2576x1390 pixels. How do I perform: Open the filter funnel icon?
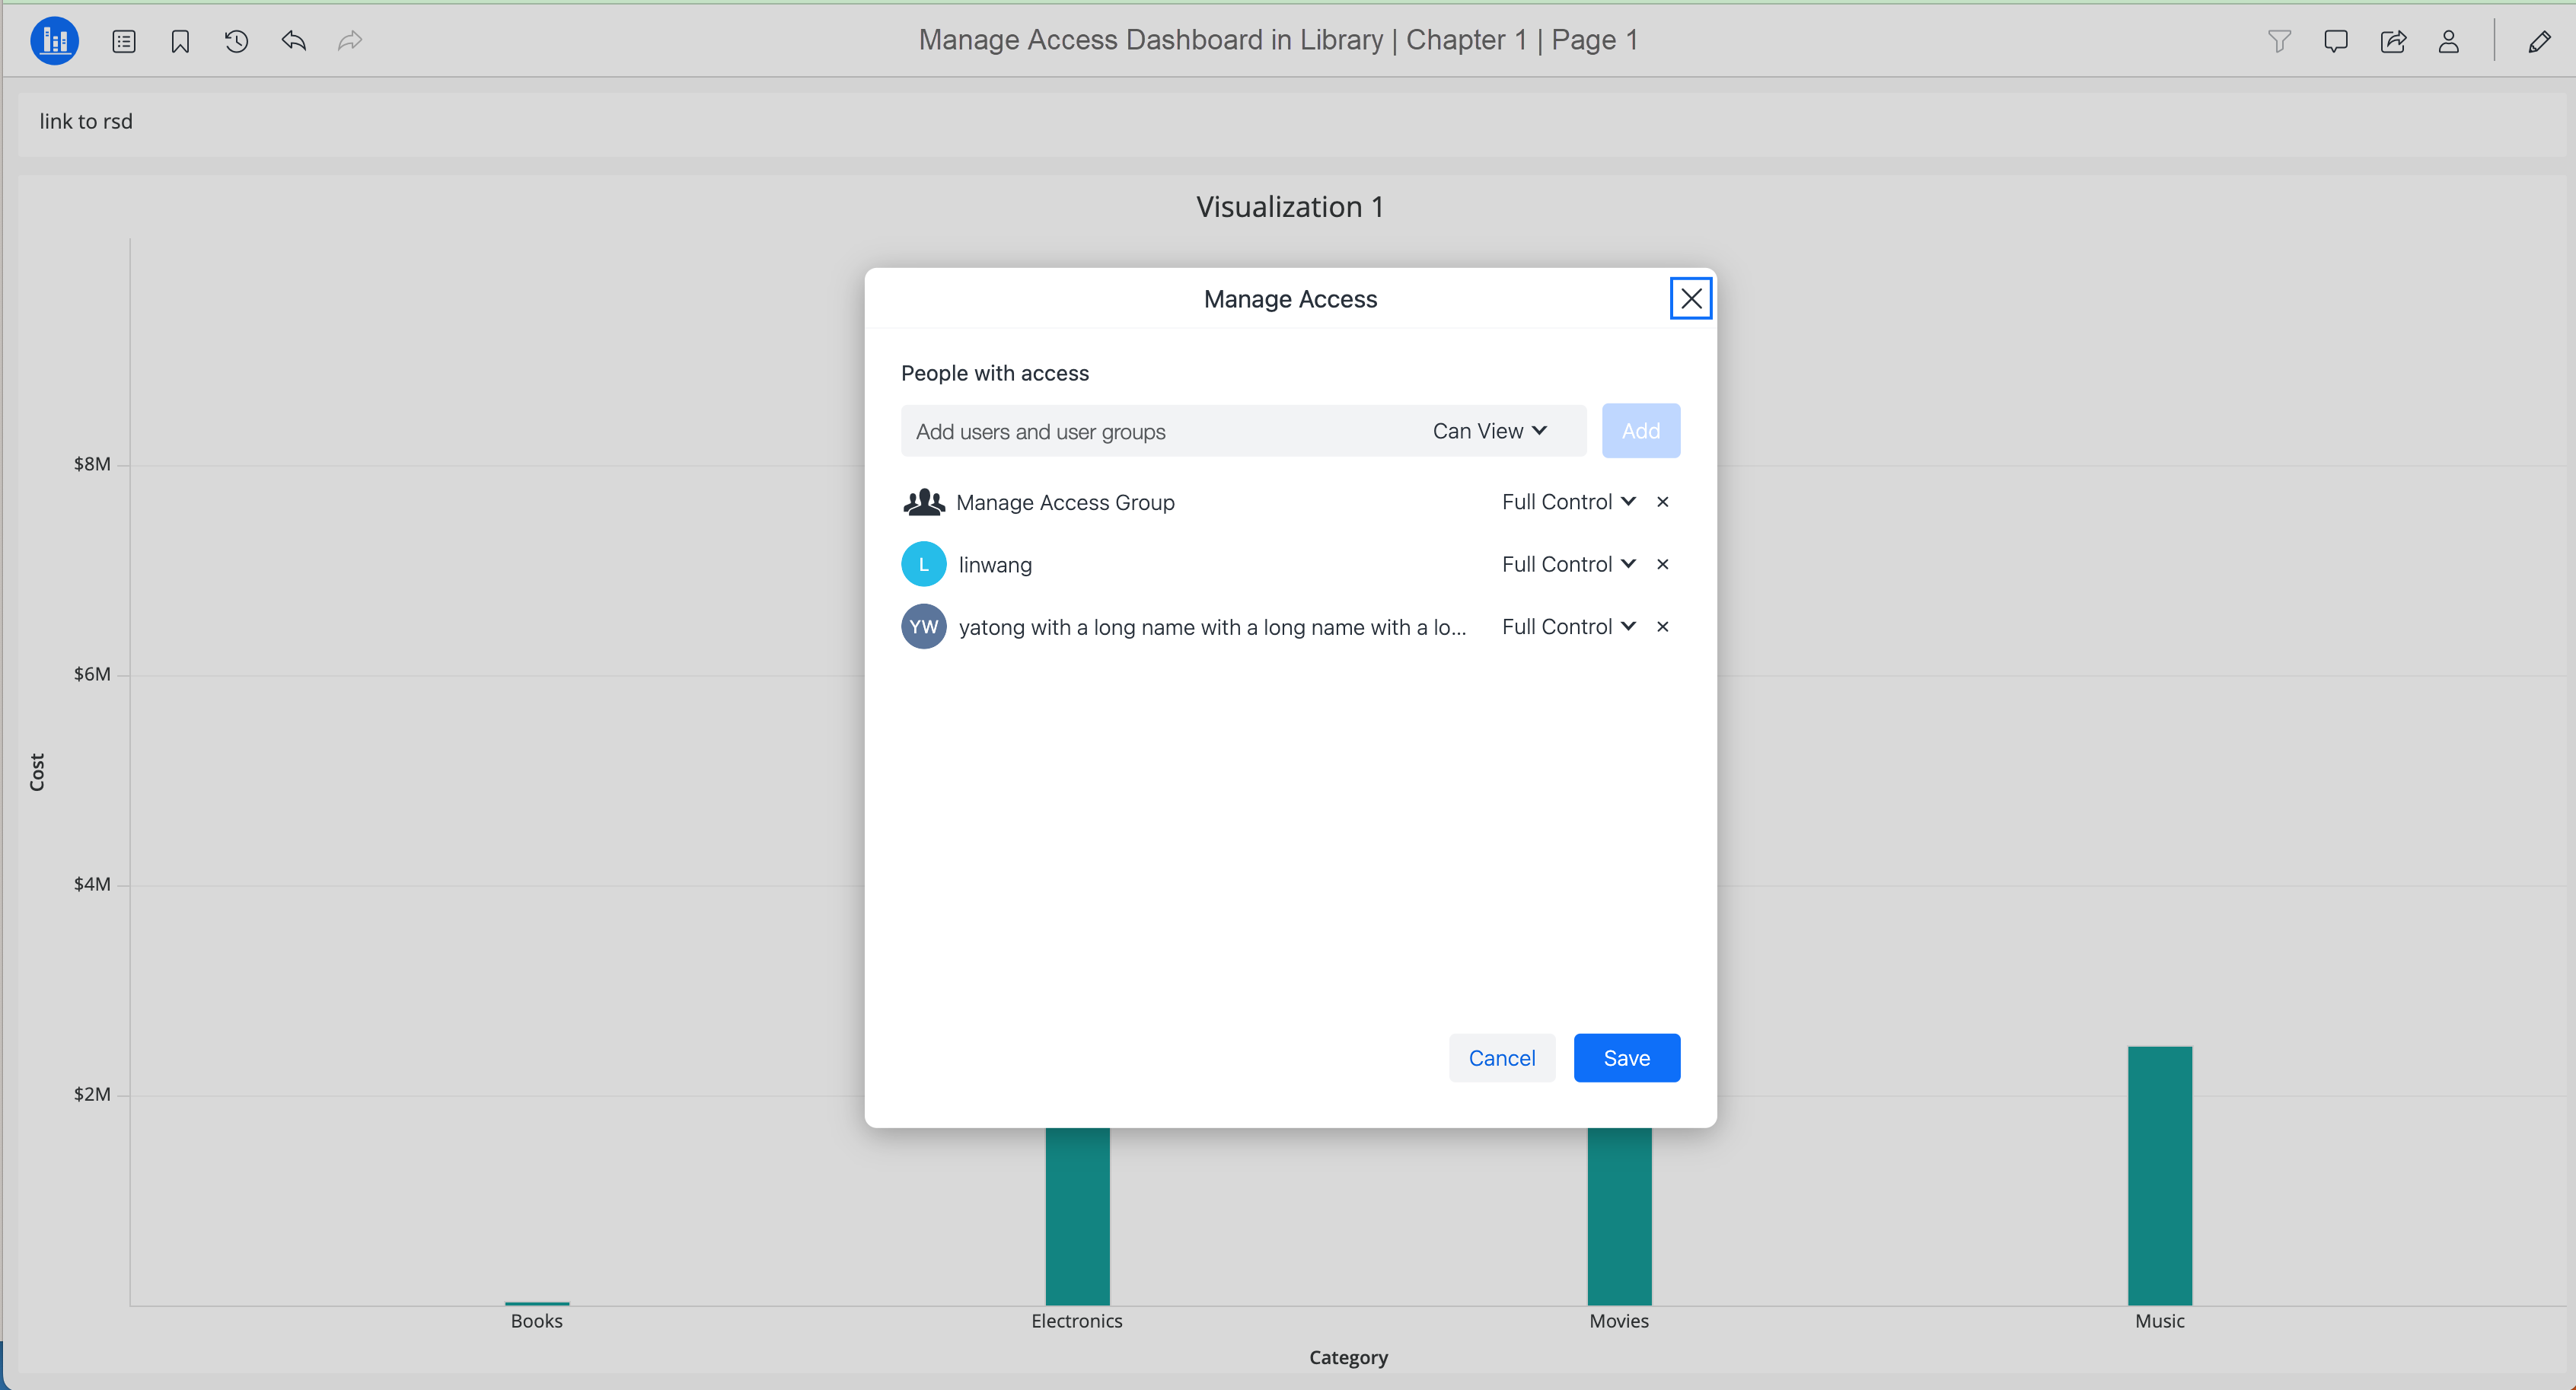2279,41
